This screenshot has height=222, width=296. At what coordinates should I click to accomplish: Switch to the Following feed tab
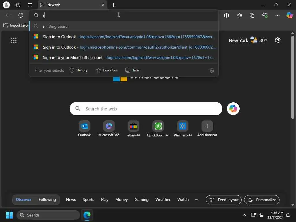click(x=47, y=199)
